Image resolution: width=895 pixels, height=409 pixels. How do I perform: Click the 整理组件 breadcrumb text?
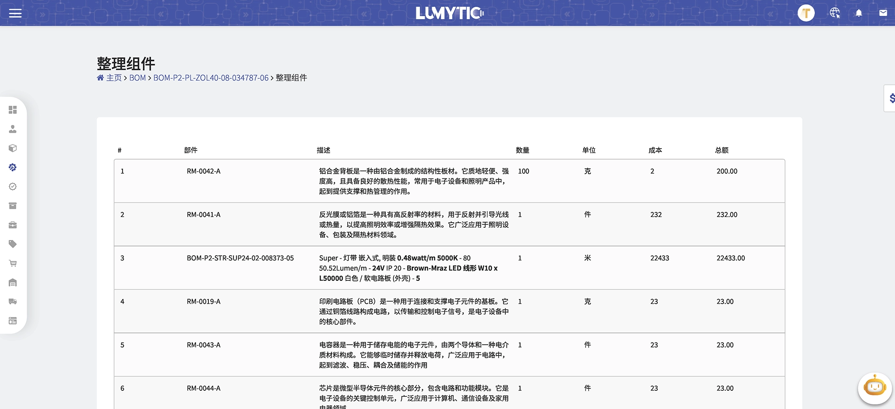pos(291,78)
